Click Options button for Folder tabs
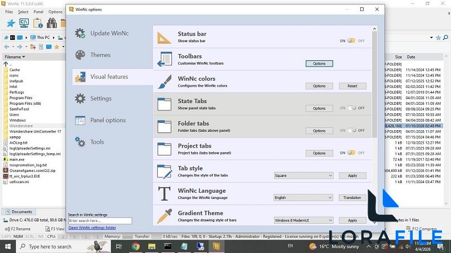Screen dimensions: 451x253 click(x=319, y=131)
